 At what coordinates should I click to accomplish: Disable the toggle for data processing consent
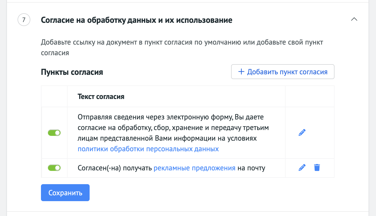[x=54, y=133]
